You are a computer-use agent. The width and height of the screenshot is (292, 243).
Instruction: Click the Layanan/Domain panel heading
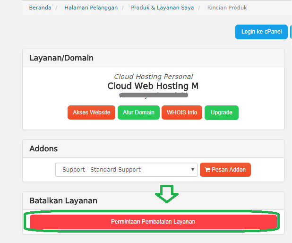tap(61, 58)
